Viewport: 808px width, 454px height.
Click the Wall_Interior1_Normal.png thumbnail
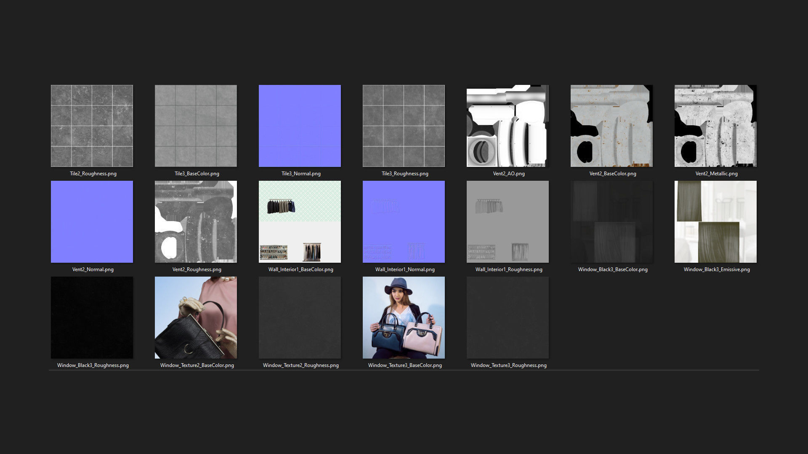click(x=404, y=222)
